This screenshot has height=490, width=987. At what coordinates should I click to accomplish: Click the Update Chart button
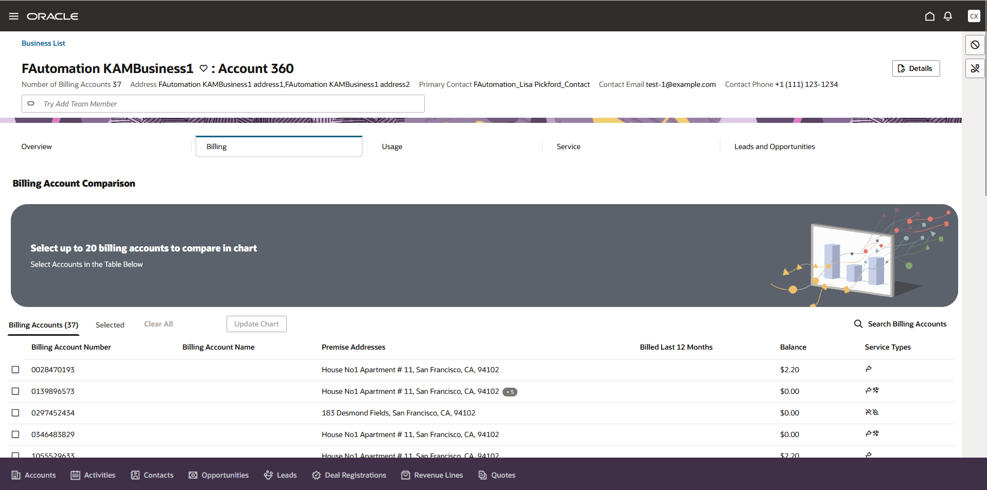256,324
